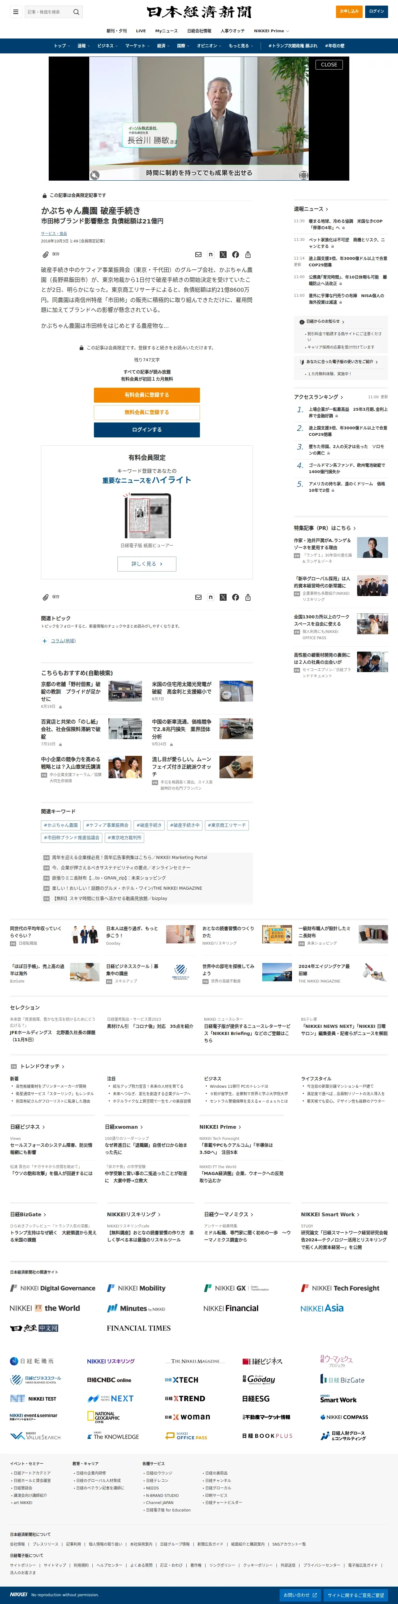Open the Myニュース menu item

tap(166, 30)
